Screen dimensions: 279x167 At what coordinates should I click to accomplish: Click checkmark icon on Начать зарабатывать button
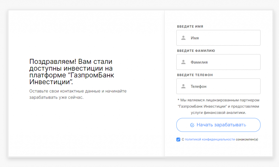(x=192, y=125)
